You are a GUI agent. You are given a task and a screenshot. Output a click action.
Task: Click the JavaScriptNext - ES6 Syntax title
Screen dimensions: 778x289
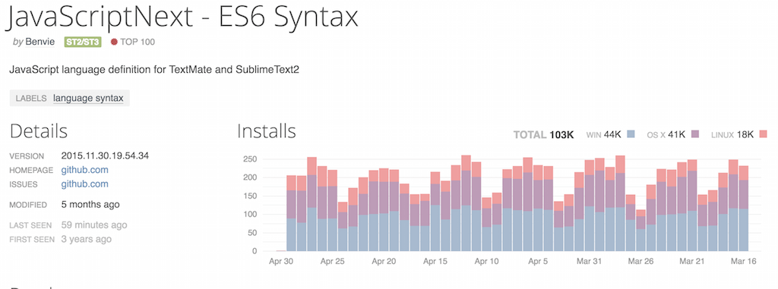point(182,17)
